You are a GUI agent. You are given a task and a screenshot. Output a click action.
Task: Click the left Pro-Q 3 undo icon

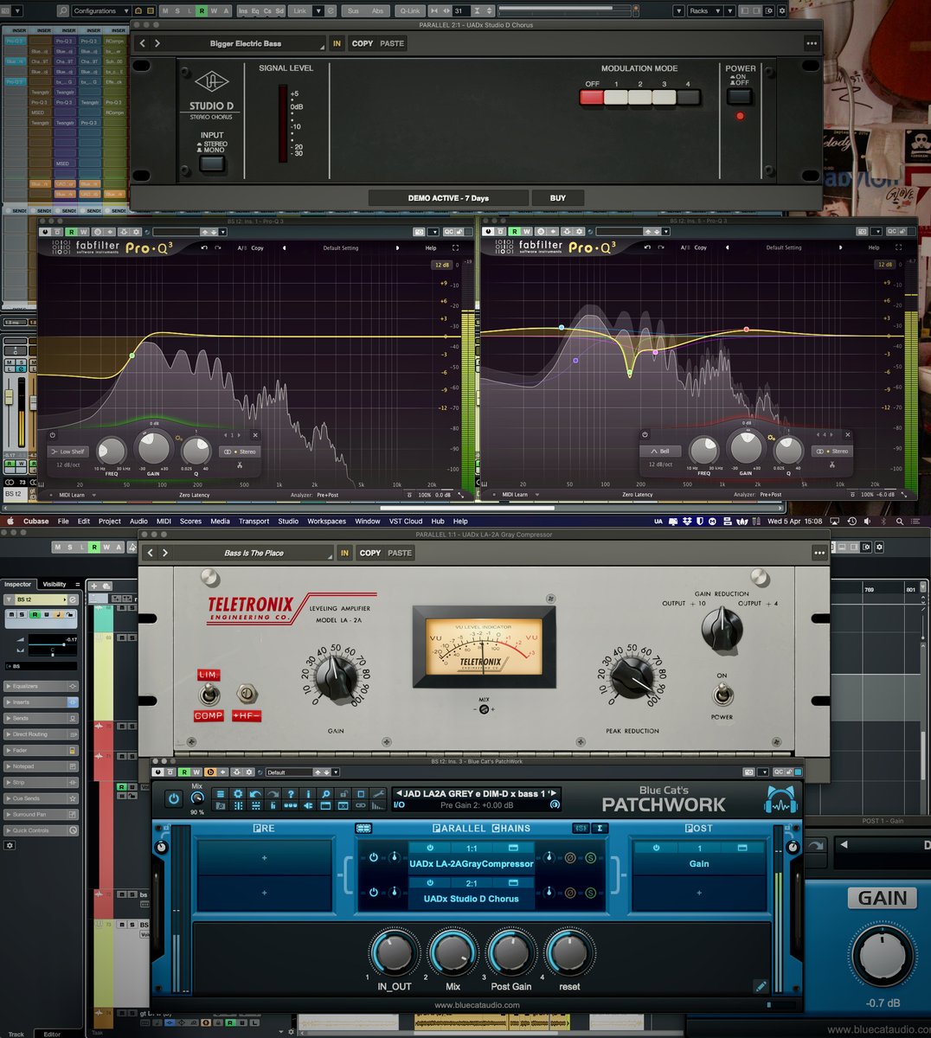(x=204, y=247)
